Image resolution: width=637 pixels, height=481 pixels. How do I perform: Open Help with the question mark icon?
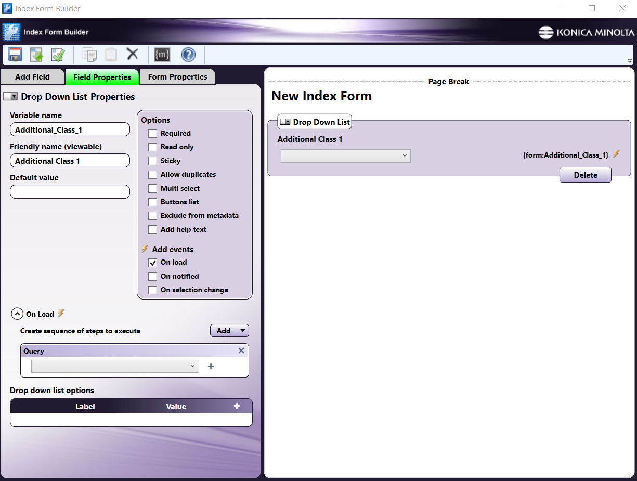pos(188,54)
